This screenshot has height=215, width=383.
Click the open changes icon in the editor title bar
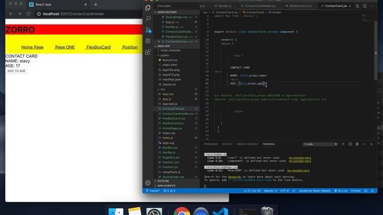pos(357,6)
